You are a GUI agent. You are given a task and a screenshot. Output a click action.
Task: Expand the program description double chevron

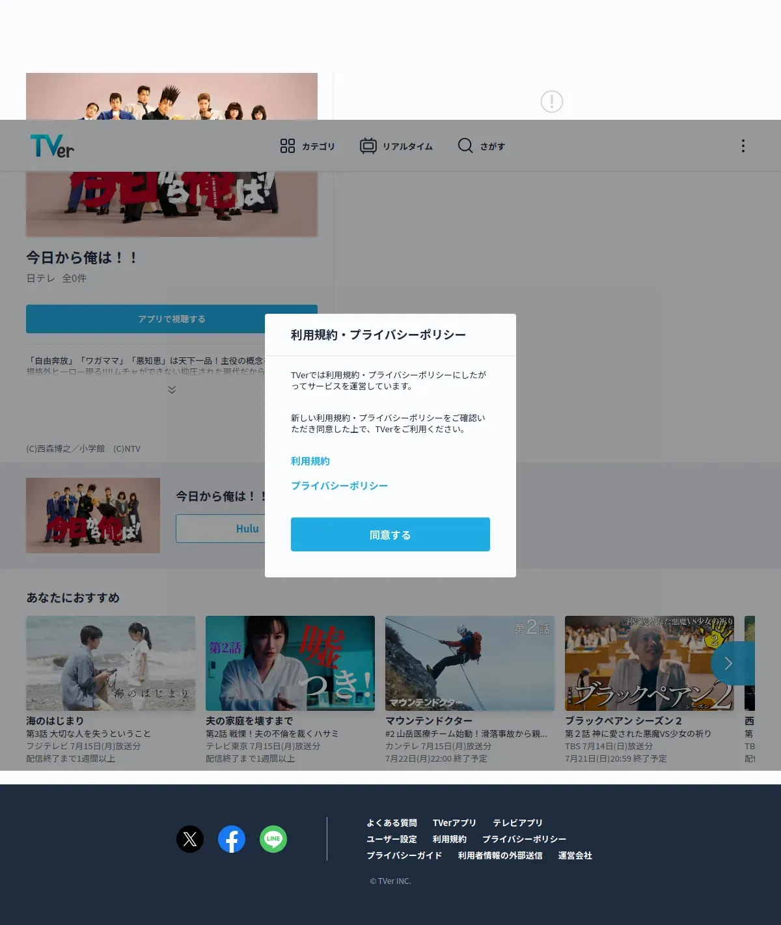pos(172,390)
